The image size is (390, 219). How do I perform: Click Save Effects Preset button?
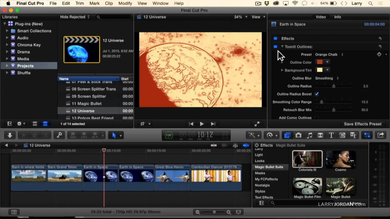(363, 124)
